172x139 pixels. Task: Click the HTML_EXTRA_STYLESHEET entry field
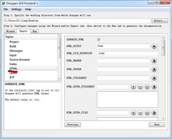click(x=113, y=87)
